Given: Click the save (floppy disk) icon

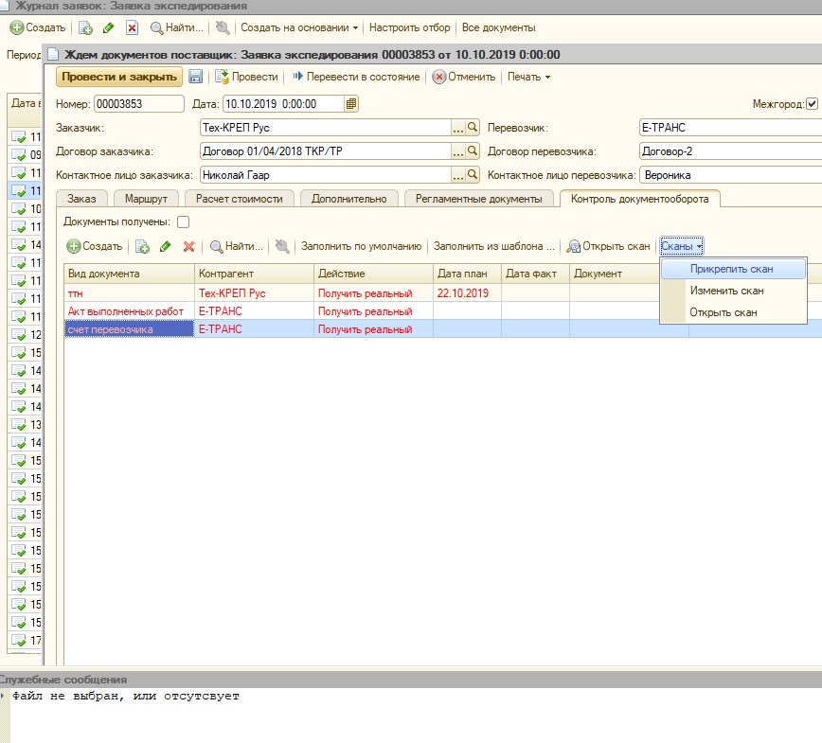Looking at the screenshot, I should click(x=196, y=77).
